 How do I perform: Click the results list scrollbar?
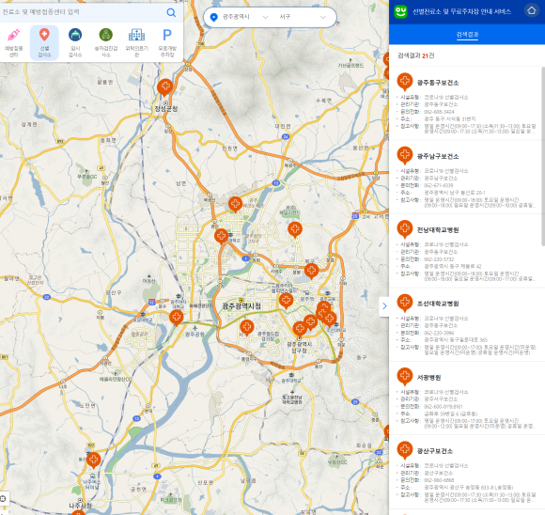[x=543, y=157]
